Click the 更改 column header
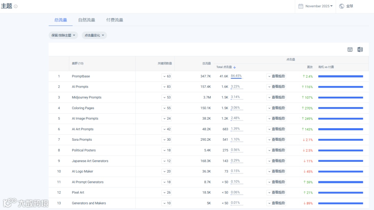Viewport: 374px width, 210px height. coord(310,67)
